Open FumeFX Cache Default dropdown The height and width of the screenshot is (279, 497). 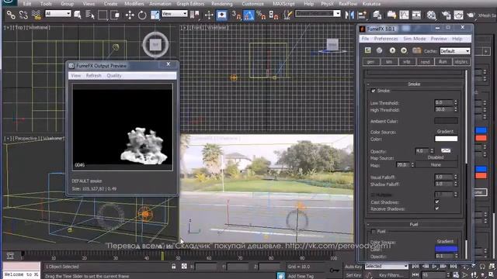[x=455, y=51]
